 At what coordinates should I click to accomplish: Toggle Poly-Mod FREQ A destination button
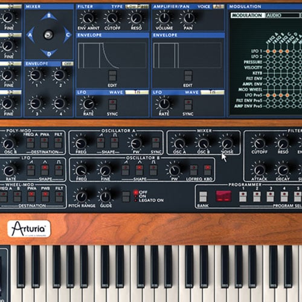coord(31,143)
